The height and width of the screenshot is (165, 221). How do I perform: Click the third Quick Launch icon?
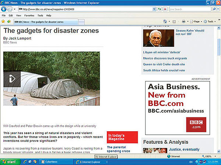coord(35,162)
